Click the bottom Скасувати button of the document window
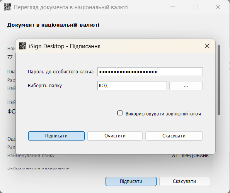This screenshot has width=230, height=193. tap(184, 181)
